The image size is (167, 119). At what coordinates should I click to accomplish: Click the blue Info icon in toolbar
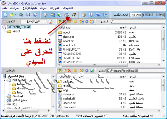tap(91, 15)
